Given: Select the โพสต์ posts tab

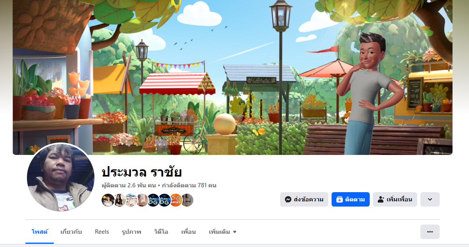Looking at the screenshot, I should (39, 232).
